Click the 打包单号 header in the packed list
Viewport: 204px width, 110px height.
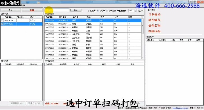tap(21, 64)
